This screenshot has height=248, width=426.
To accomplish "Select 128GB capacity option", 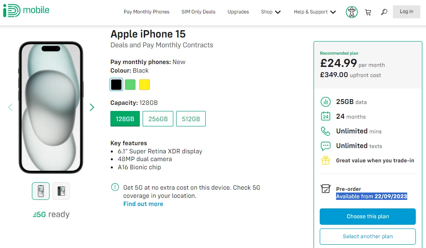I will 125,119.
